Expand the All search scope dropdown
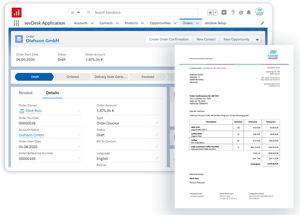The width and height of the screenshot is (300, 215). [75, 12]
